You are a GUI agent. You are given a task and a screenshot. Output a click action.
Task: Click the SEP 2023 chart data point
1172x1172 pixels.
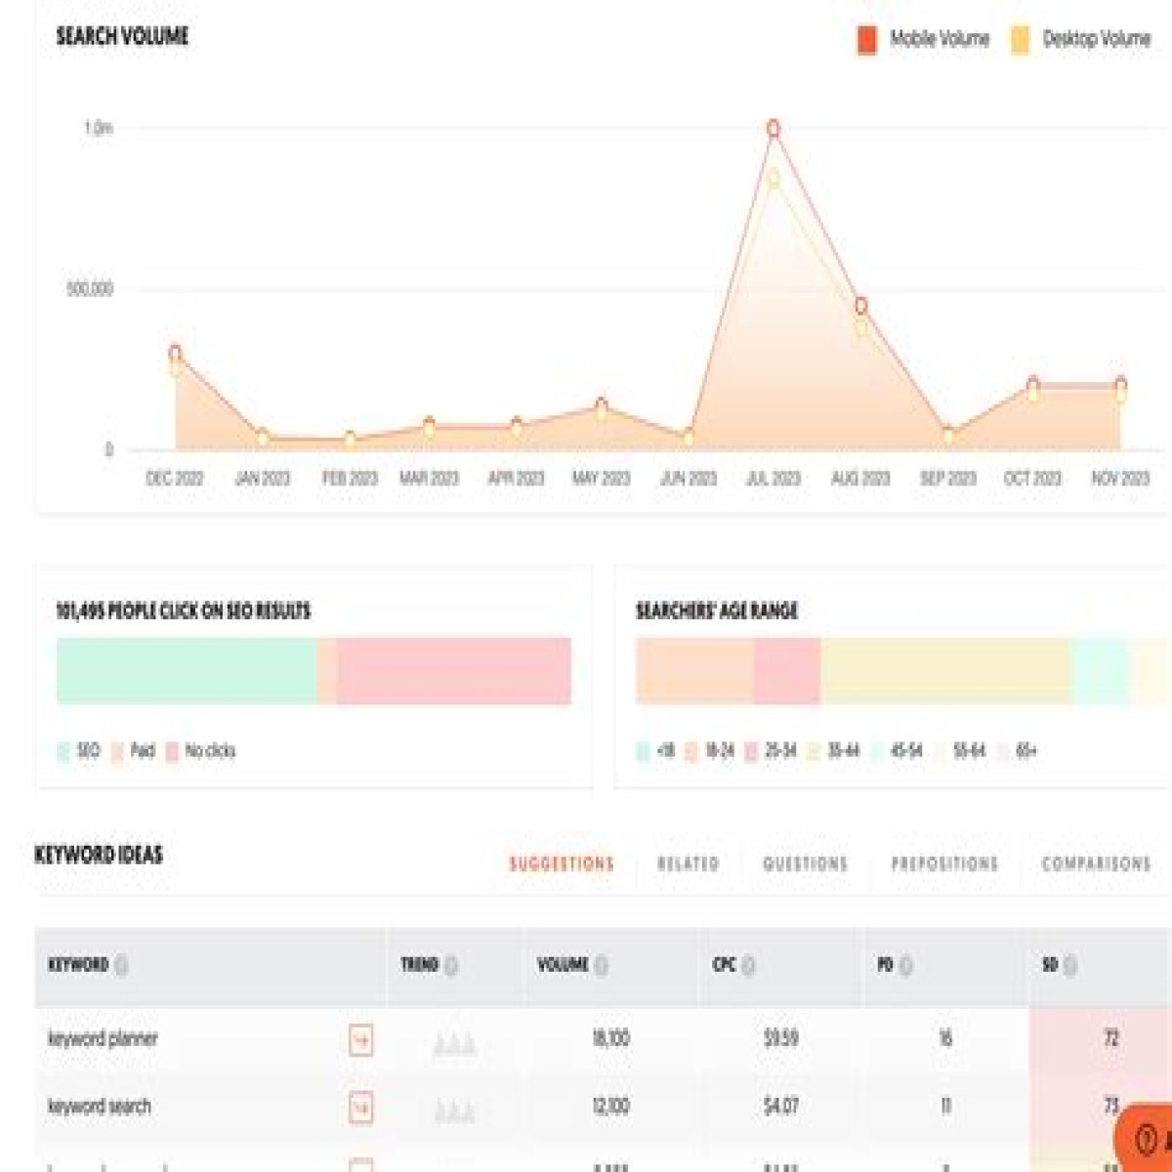point(947,435)
